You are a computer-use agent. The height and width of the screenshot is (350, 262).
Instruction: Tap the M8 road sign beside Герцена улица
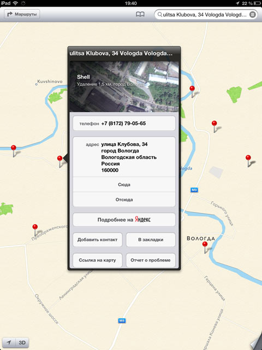coord(122,321)
